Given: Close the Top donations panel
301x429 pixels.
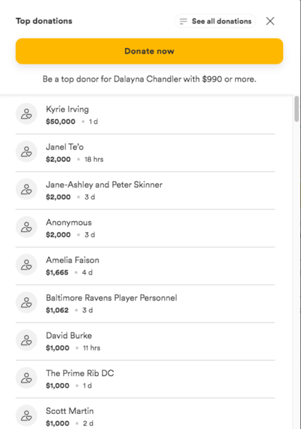Looking at the screenshot, I should (270, 21).
